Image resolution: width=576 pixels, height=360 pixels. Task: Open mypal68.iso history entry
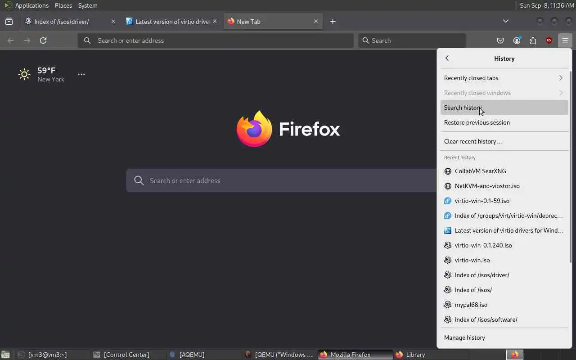pyautogui.click(x=504, y=305)
